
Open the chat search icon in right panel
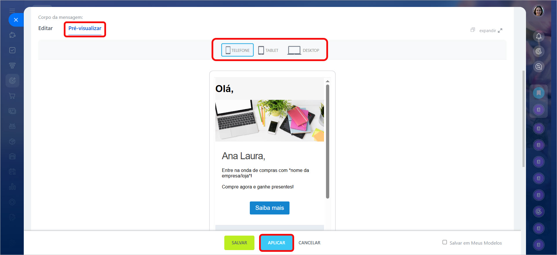click(x=538, y=67)
